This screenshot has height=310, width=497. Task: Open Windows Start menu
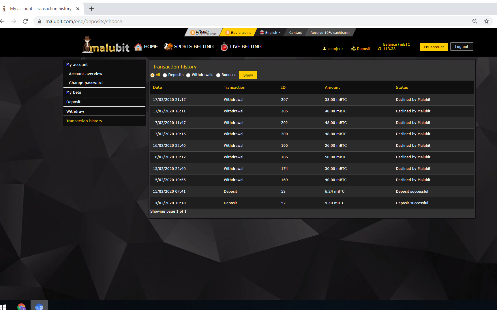click(x=3, y=307)
